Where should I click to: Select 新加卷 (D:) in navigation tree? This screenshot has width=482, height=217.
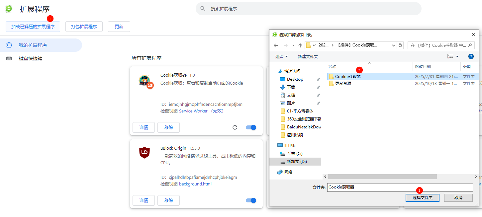click(297, 162)
